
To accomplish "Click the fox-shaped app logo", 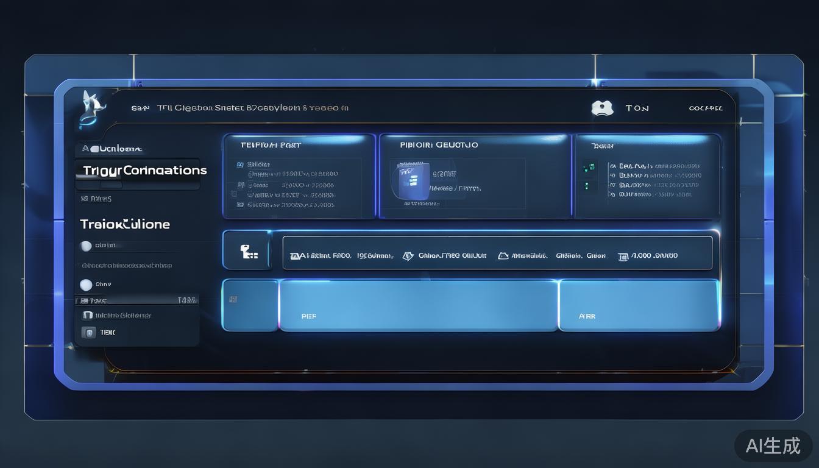I will pos(92,107).
